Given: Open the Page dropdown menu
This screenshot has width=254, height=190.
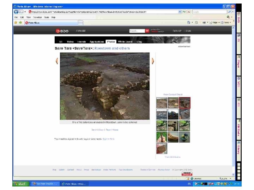Looking at the screenshot, I should click(214, 23).
